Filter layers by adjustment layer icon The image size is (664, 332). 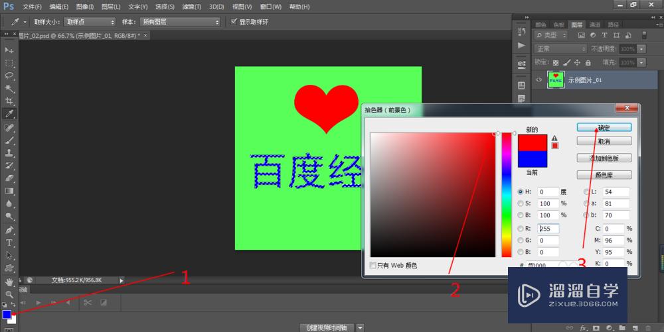[593, 36]
